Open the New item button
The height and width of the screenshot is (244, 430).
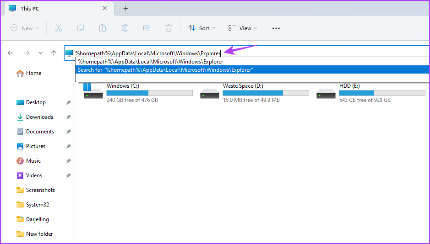coord(25,28)
